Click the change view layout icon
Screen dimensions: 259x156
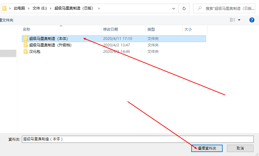point(233,20)
